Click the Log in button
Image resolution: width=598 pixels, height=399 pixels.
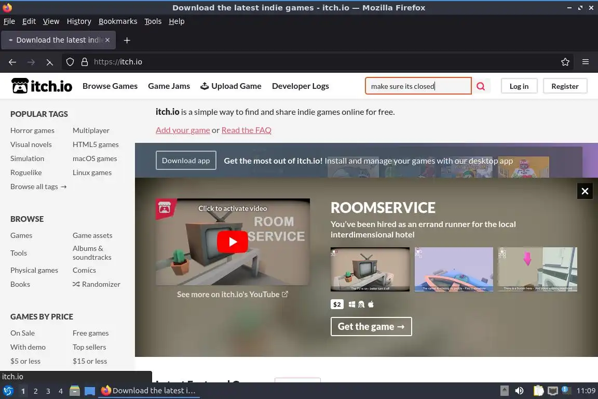pos(519,86)
